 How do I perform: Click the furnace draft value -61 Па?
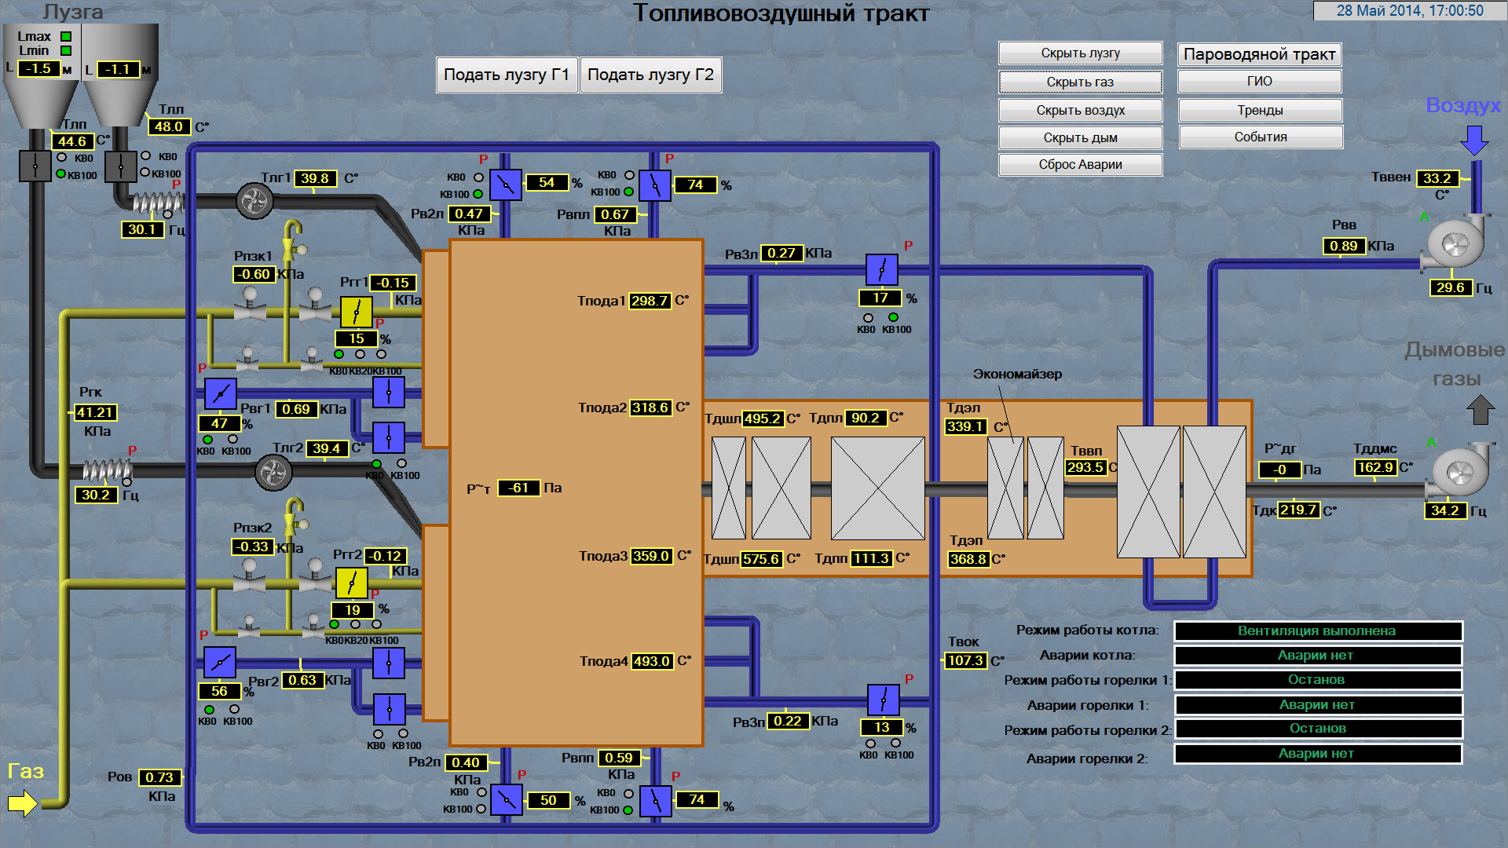[x=518, y=488]
